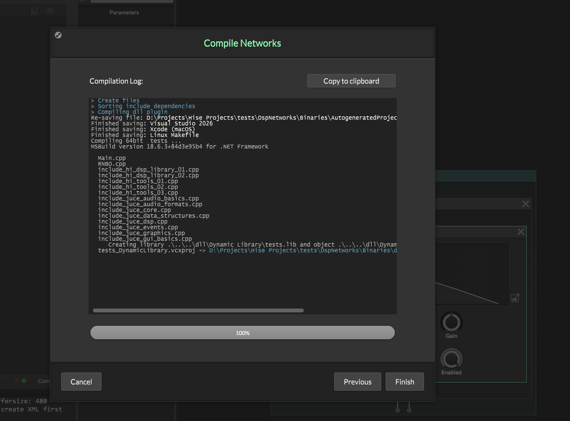Click 'Finished saving: Visual Studio 2026' line

tap(152, 124)
